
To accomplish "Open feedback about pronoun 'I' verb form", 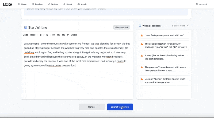I will (x=164, y=69).
